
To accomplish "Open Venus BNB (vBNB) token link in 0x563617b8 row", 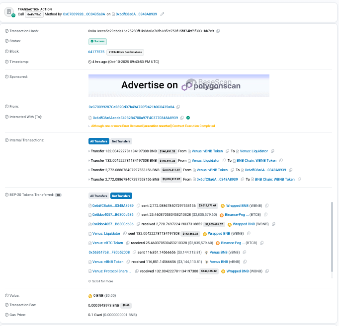I will (219, 252).
